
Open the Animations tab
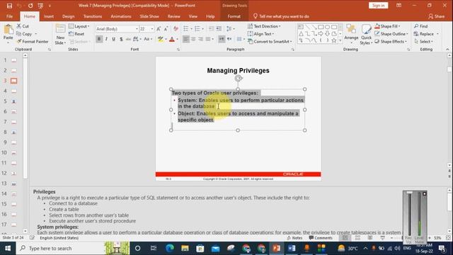pyautogui.click(x=121, y=16)
